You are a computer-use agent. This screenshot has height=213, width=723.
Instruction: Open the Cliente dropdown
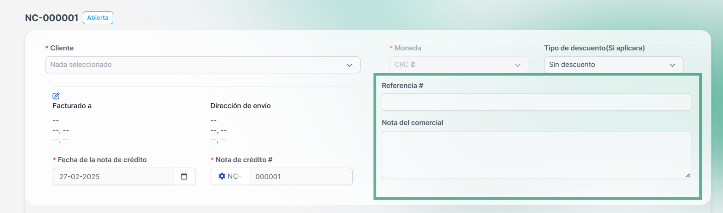click(x=203, y=65)
